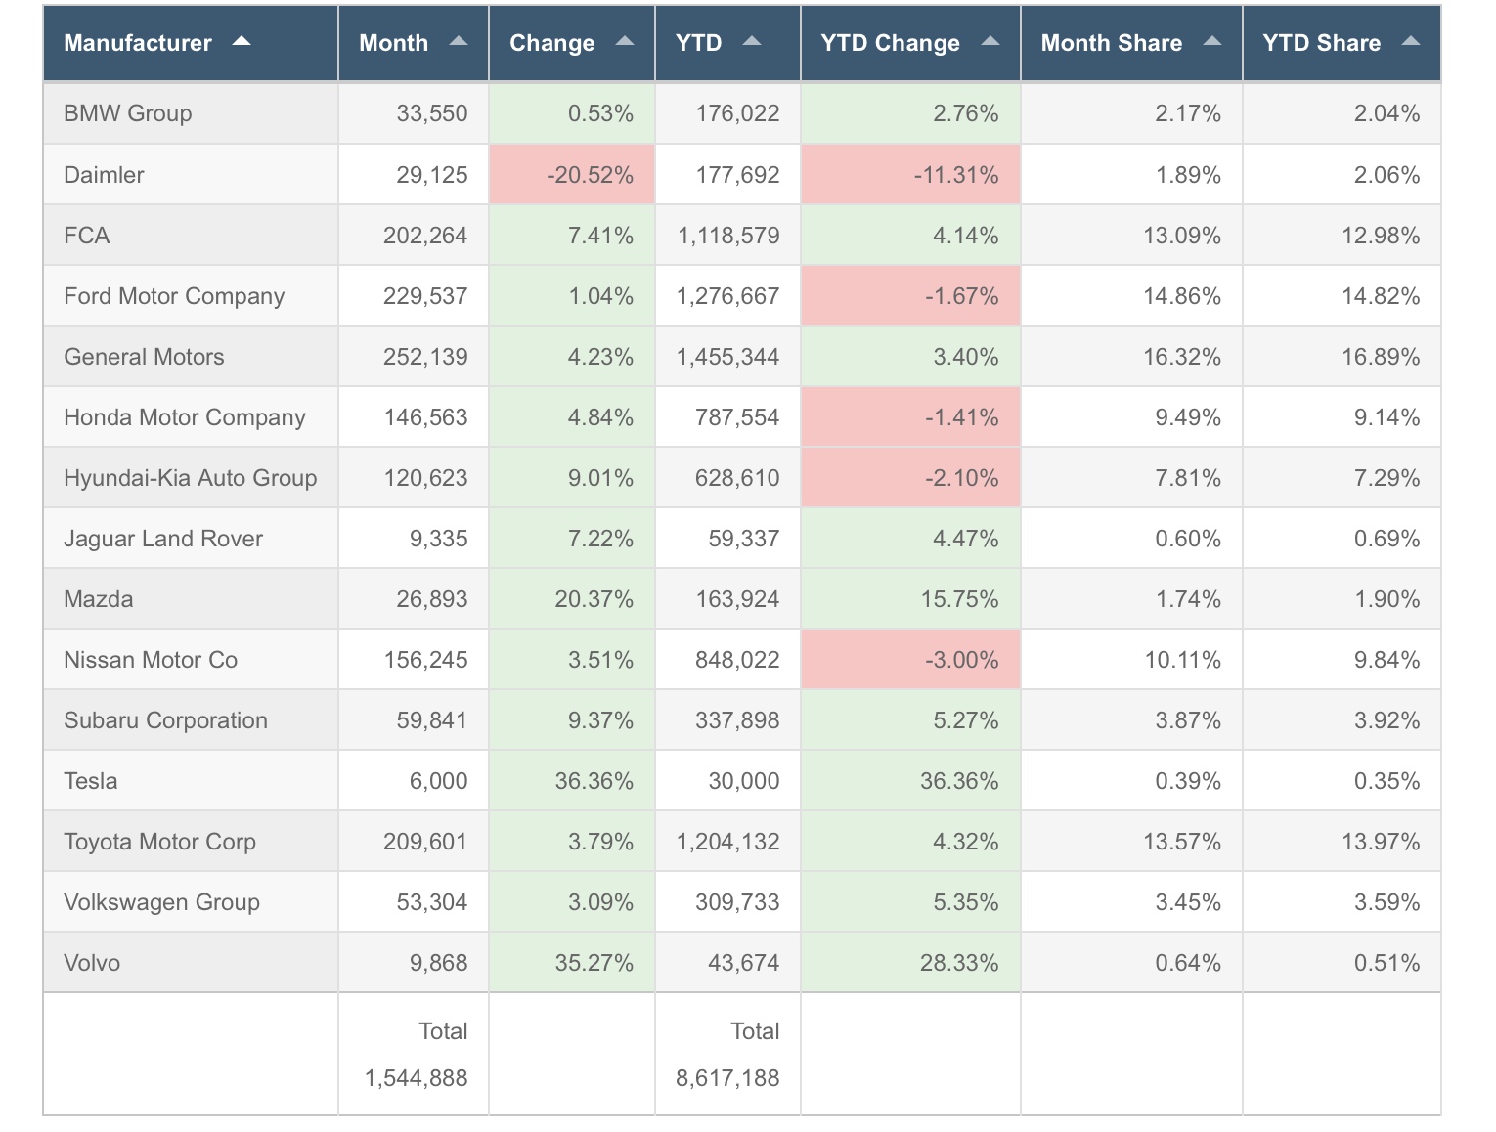Select BMW Group month value 33,550
Image resolution: width=1496 pixels, height=1132 pixels.
(431, 113)
